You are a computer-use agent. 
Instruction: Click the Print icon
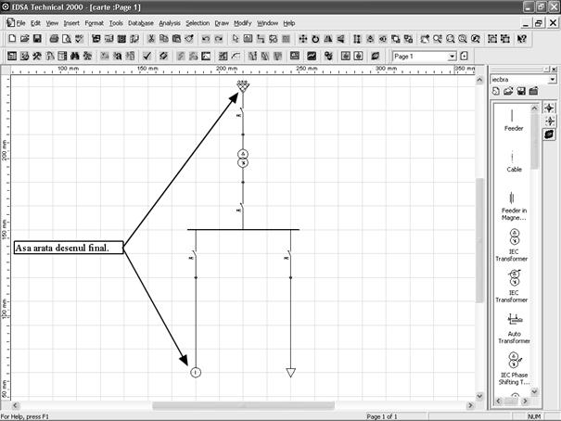[55, 39]
